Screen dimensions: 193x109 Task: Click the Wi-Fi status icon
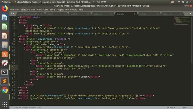[179, 2]
